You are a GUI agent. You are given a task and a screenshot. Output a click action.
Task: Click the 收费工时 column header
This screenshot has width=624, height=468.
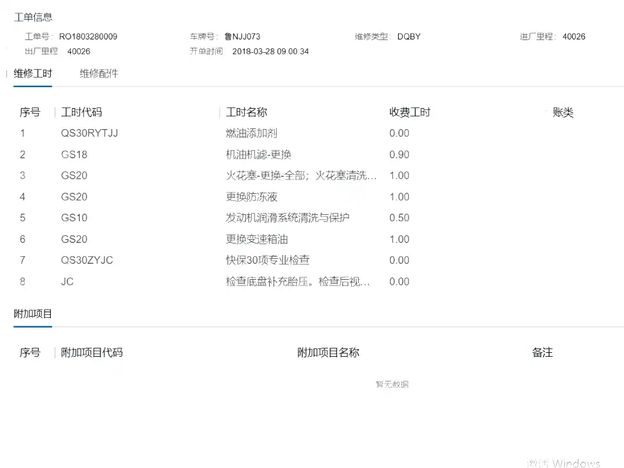(x=410, y=112)
